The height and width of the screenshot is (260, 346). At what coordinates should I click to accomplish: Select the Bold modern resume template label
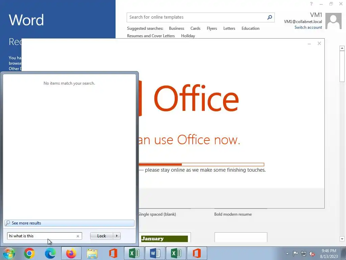233,214
